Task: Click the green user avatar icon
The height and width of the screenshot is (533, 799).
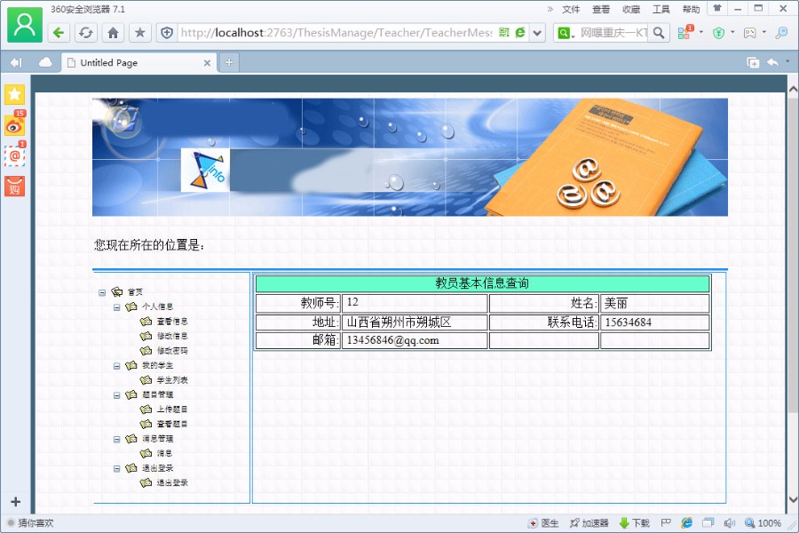Action: [x=25, y=25]
